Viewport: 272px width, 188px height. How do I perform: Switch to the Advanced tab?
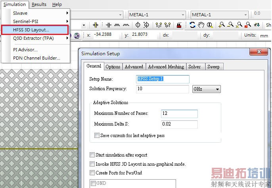click(x=134, y=67)
